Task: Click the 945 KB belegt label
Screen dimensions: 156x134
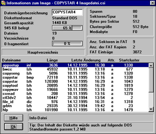Action: pyautogui.click(x=17, y=28)
